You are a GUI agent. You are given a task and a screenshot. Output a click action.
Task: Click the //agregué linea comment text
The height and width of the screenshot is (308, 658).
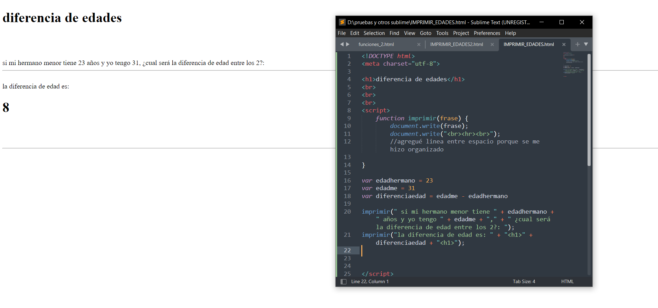pos(465,146)
